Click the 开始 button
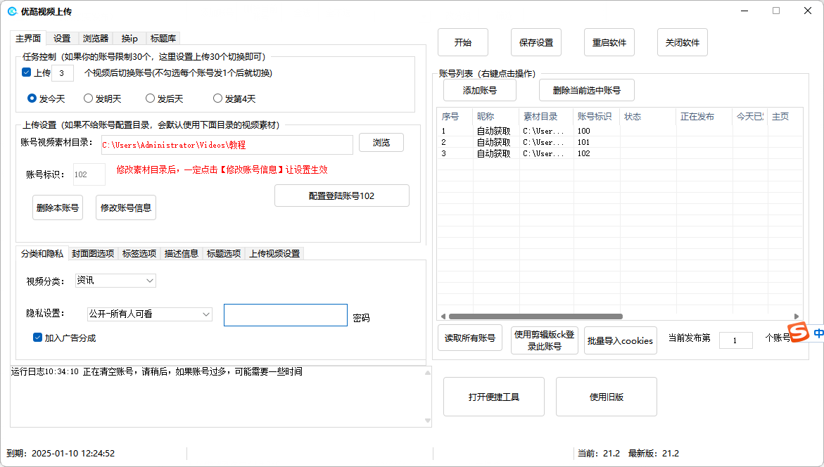This screenshot has height=467, width=824. click(463, 42)
